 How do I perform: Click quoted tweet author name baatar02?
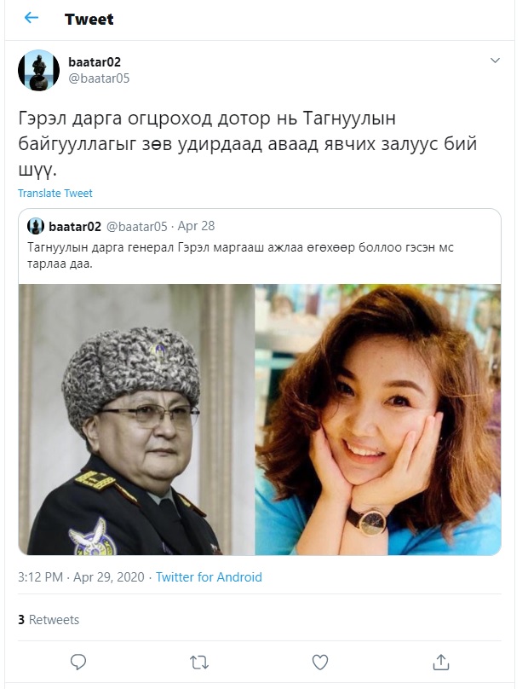(75, 227)
